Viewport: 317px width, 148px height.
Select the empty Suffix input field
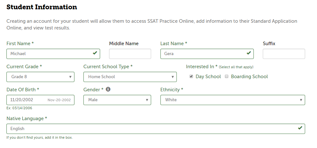(x=284, y=54)
